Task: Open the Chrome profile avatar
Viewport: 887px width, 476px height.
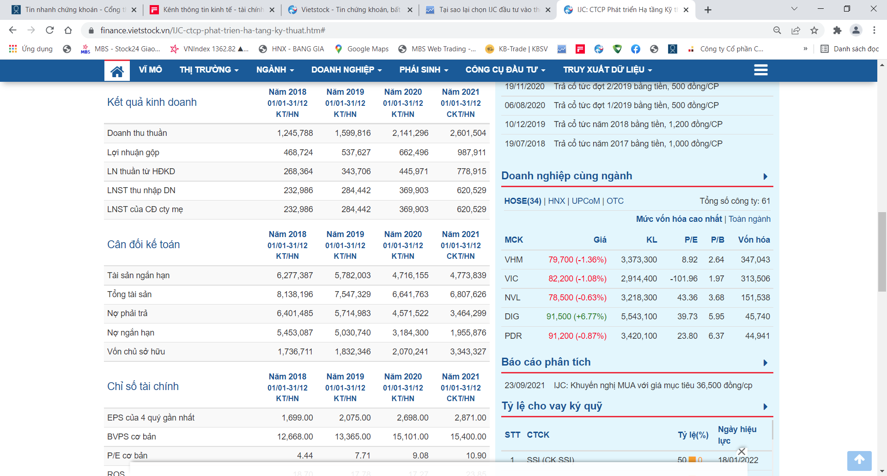Action: point(856,30)
